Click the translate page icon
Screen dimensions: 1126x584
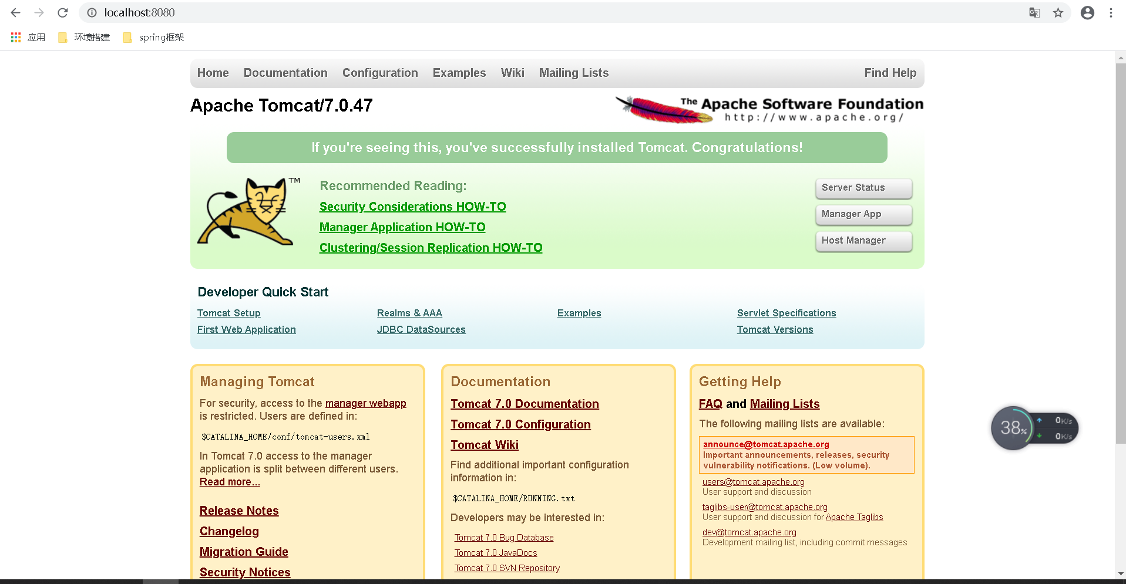pos(1034,12)
